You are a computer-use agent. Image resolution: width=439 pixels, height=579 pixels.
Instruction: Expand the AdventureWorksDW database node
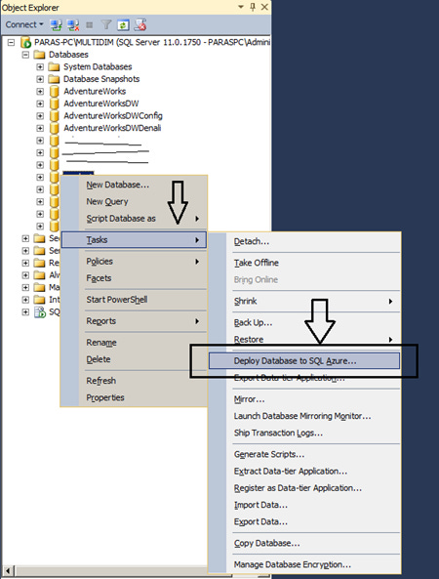pyautogui.click(x=40, y=103)
